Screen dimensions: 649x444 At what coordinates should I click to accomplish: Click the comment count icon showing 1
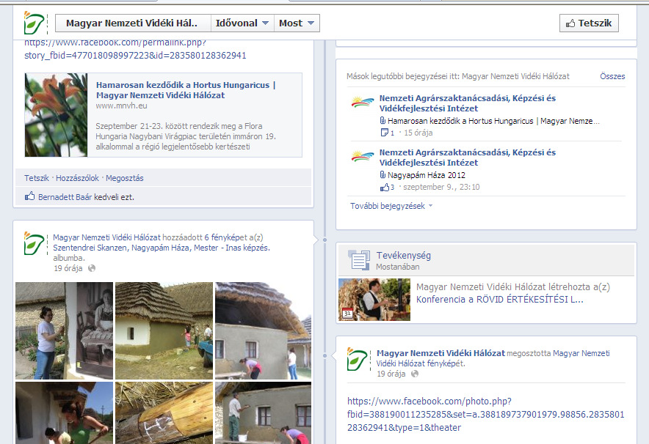384,133
